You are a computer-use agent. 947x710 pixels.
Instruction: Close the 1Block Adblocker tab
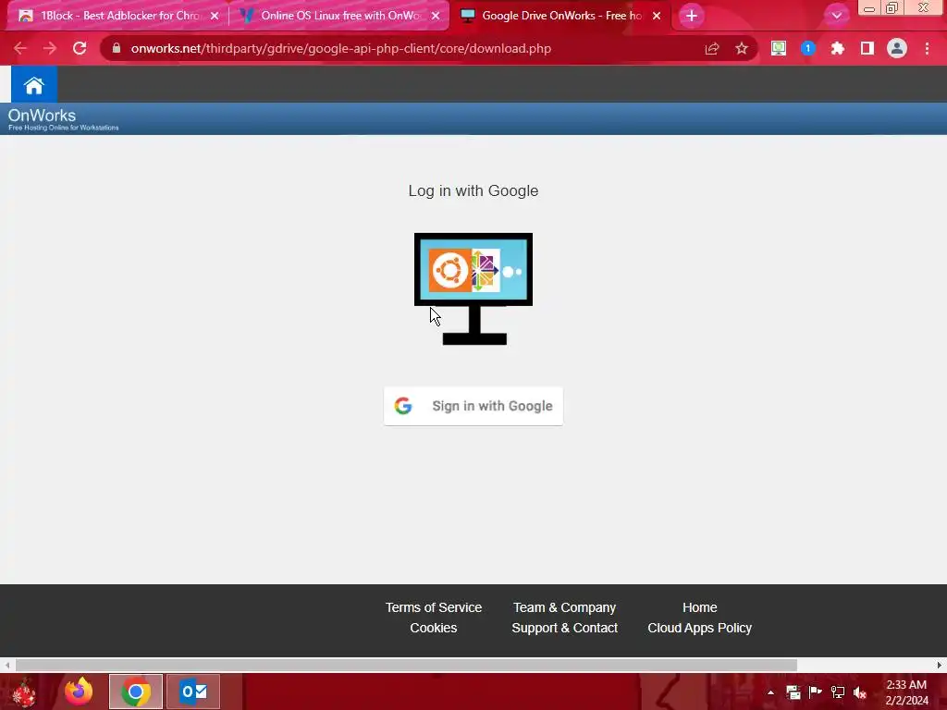click(215, 16)
